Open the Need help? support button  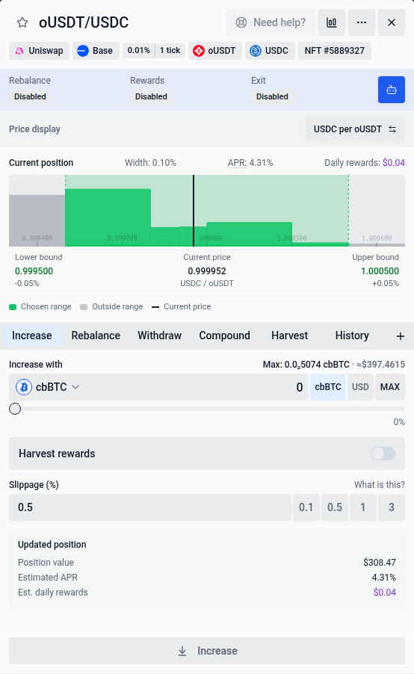click(x=271, y=22)
